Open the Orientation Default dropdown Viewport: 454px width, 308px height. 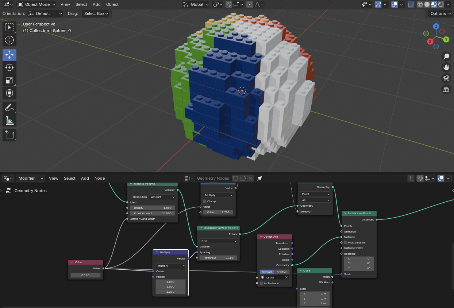pyautogui.click(x=45, y=13)
